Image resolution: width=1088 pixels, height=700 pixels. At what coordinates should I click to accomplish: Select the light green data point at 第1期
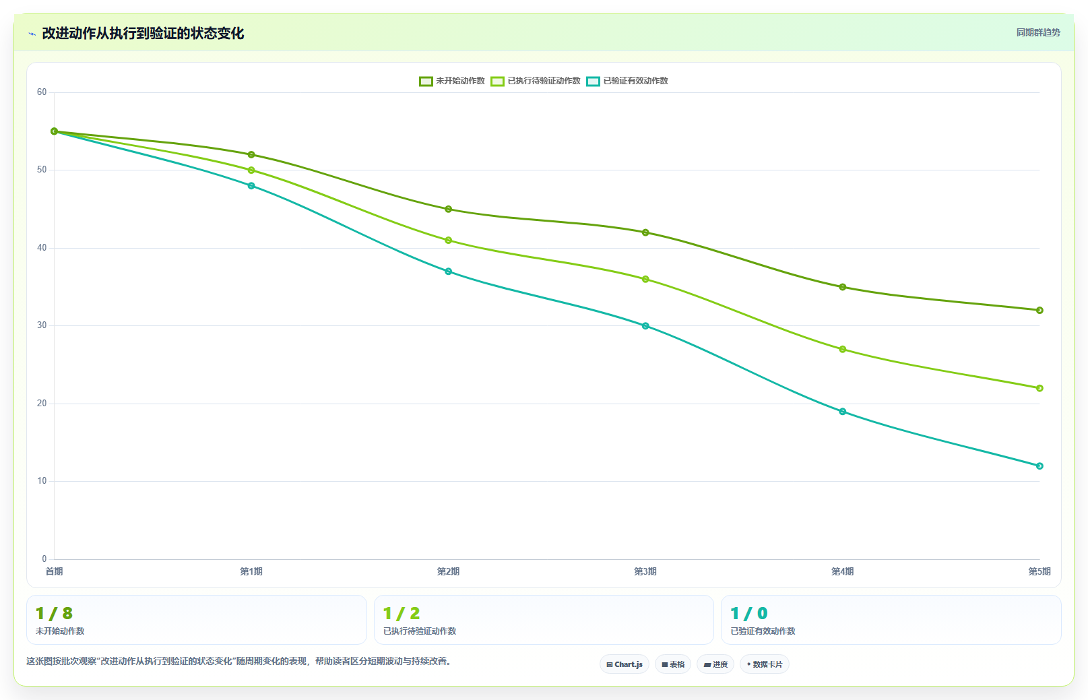pyautogui.click(x=251, y=170)
